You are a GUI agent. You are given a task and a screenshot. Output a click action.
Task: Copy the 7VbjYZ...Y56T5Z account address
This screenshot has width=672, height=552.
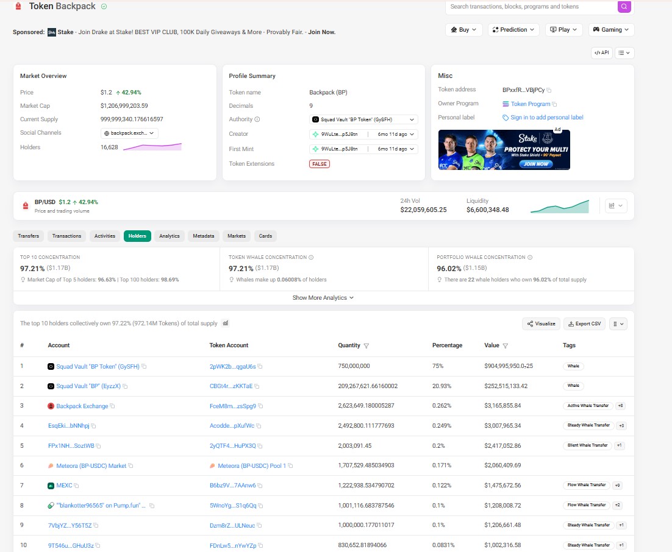pyautogui.click(x=96, y=525)
